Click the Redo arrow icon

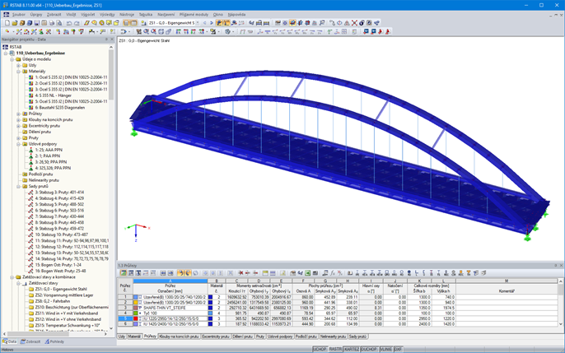tap(77, 23)
